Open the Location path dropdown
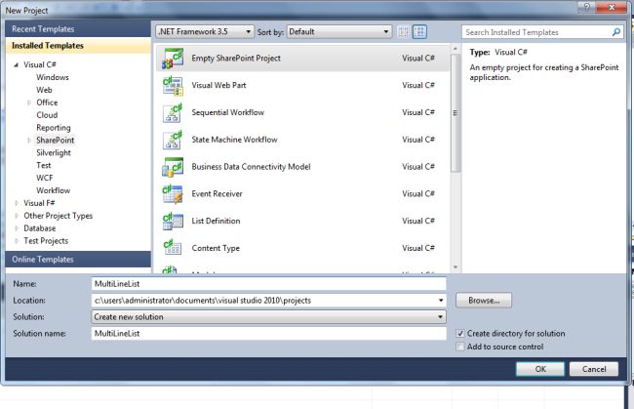The image size is (634, 409). coord(441,301)
